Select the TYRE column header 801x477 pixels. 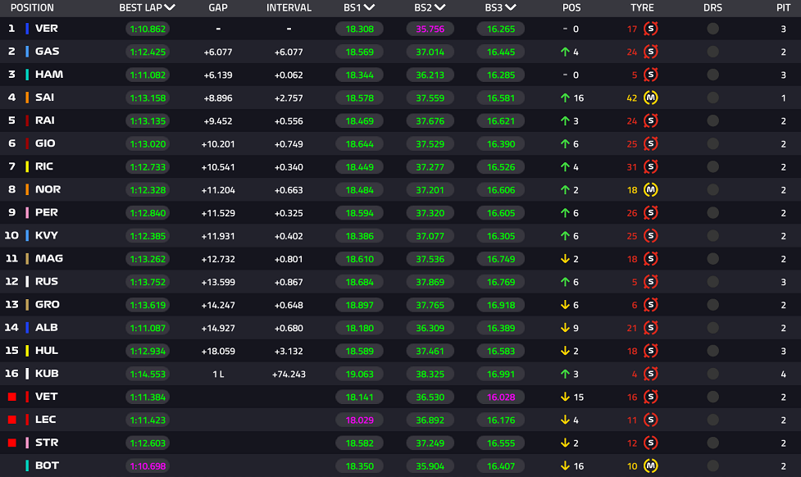(x=642, y=7)
